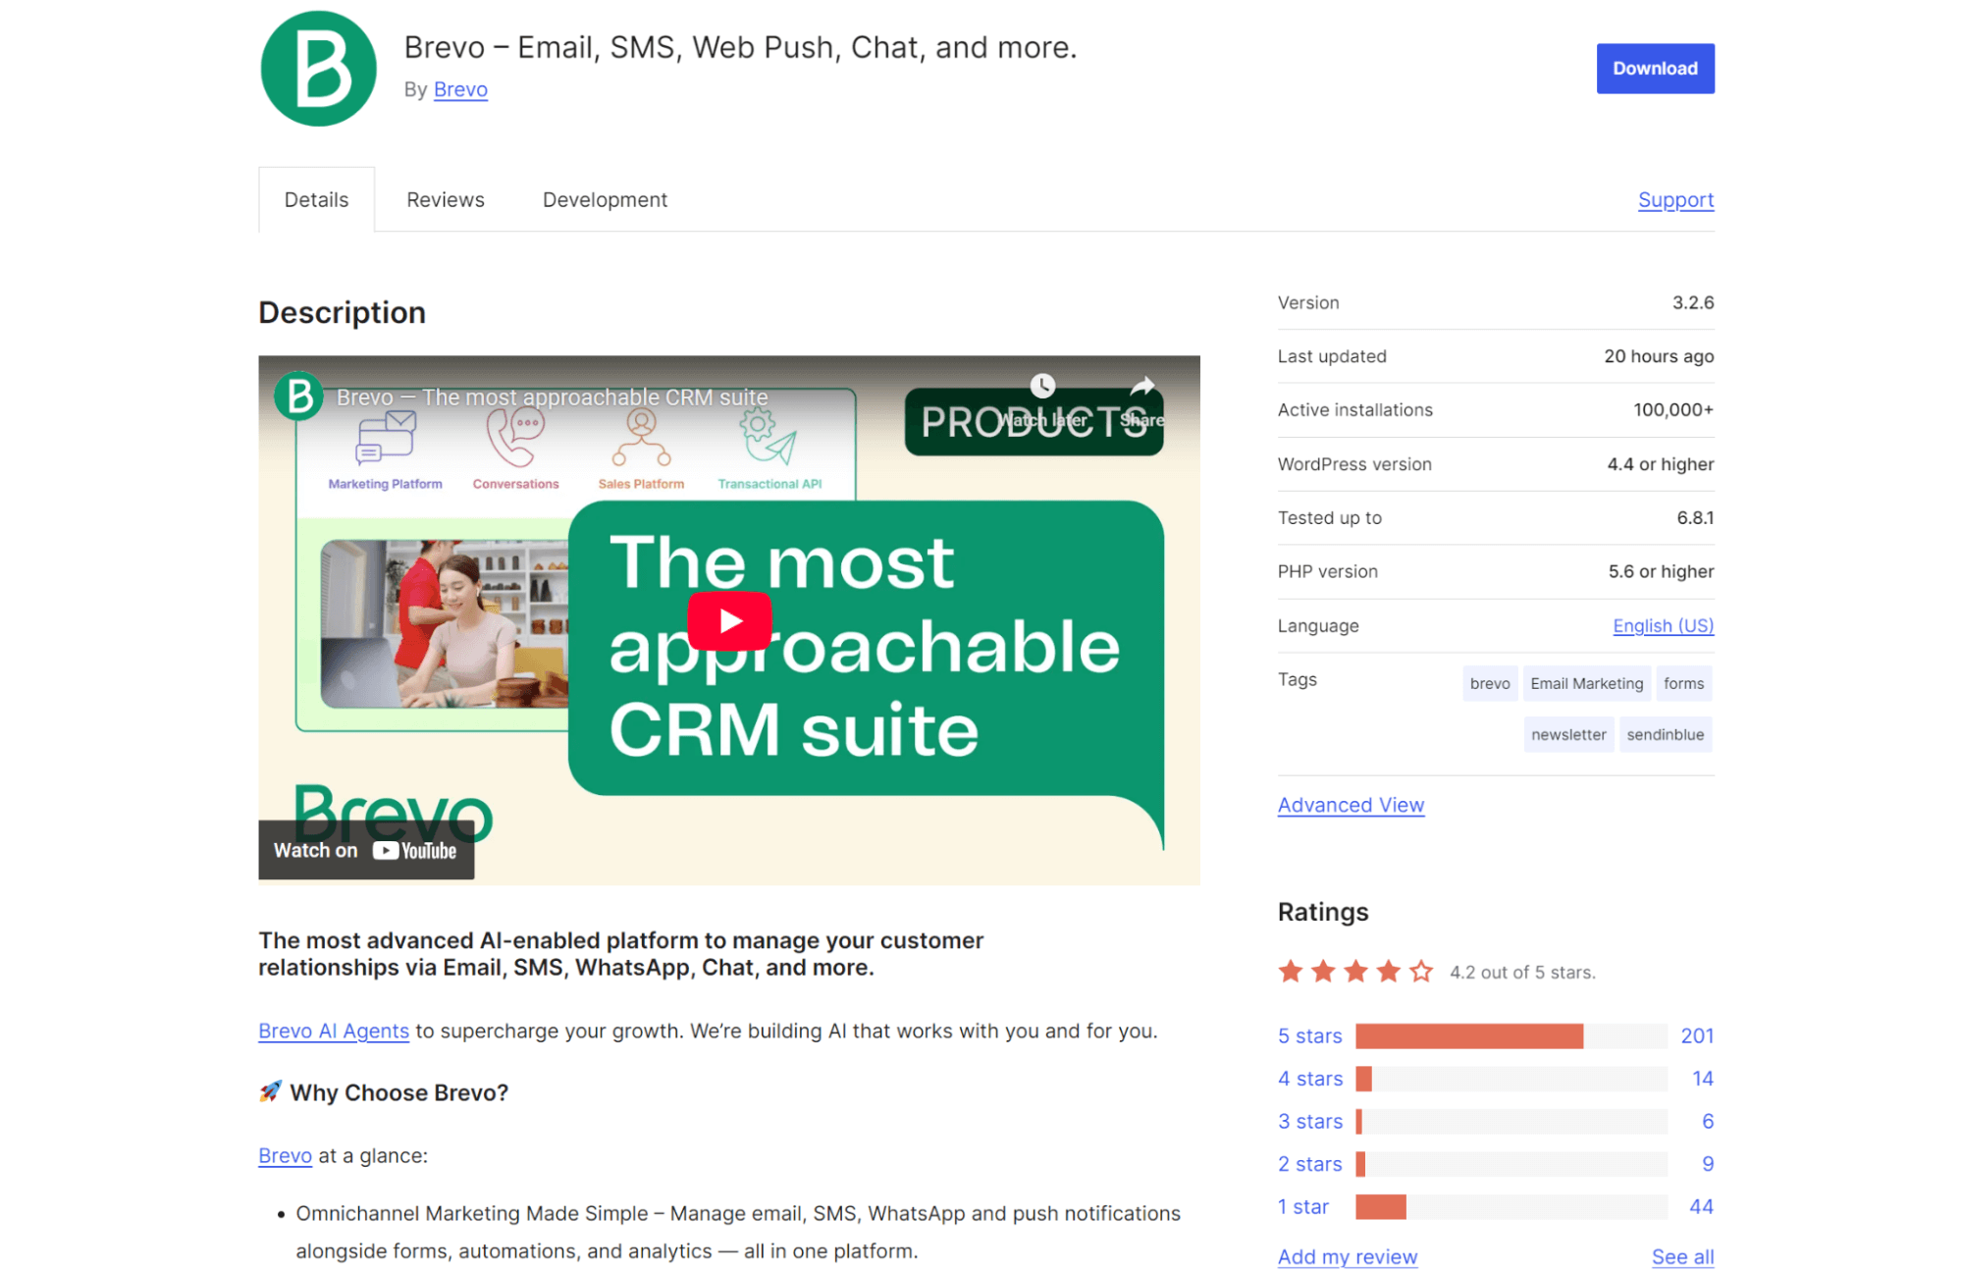Image resolution: width=1962 pixels, height=1272 pixels.
Task: Click the rocket emoji before Why Choose Brevo
Action: pyautogui.click(x=270, y=1091)
